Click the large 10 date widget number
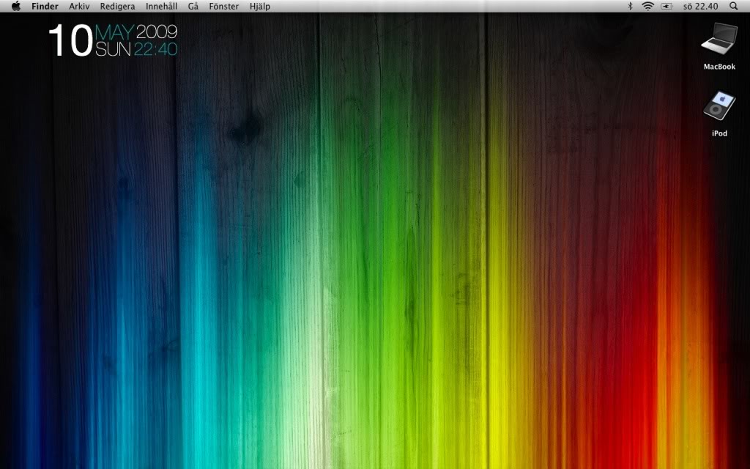Image resolution: width=750 pixels, height=469 pixels. point(70,41)
